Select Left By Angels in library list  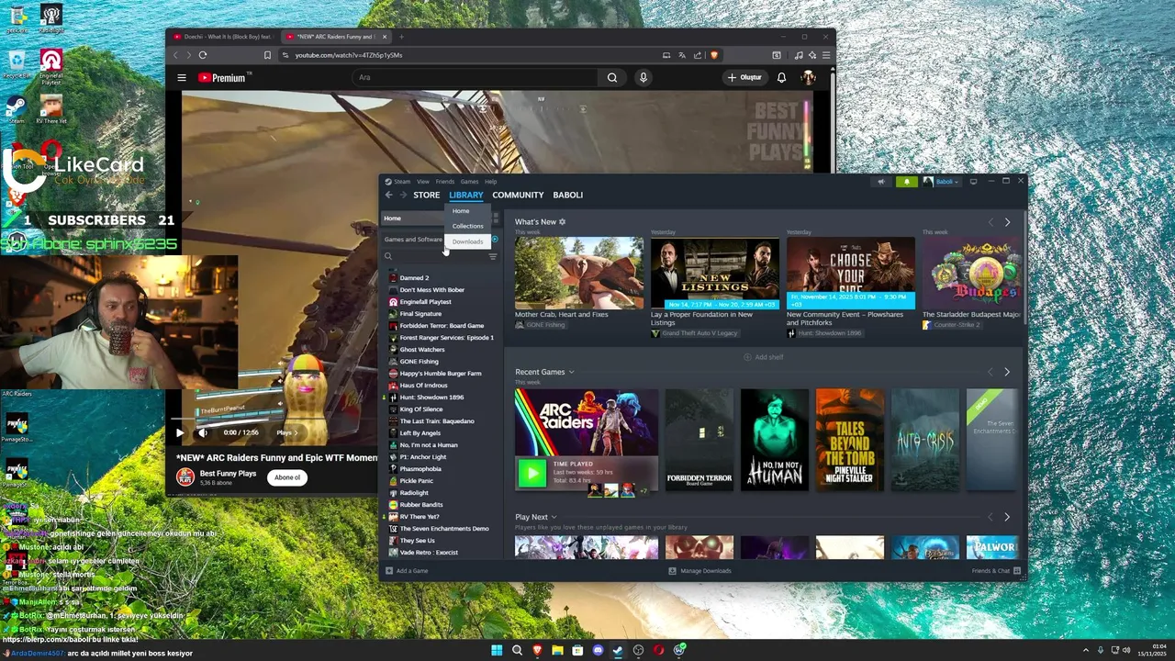pyautogui.click(x=420, y=433)
